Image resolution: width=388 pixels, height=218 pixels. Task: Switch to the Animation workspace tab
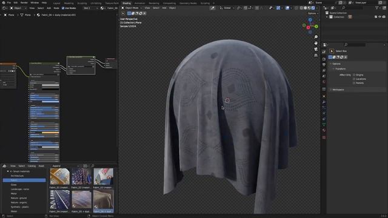pos(139,3)
